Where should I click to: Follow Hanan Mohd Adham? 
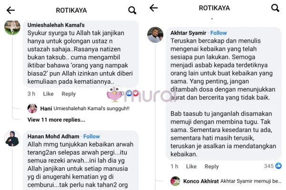[92, 136]
